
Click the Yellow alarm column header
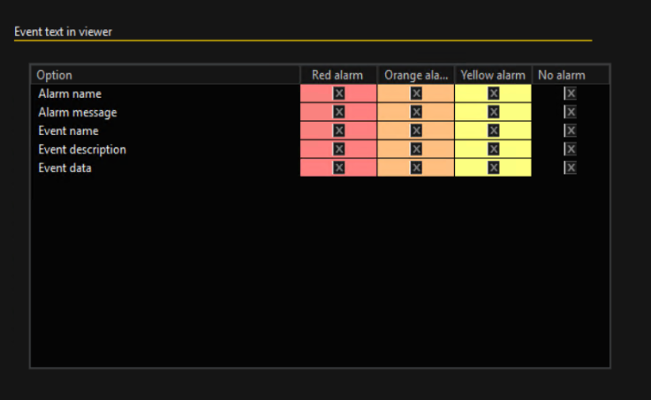pyautogui.click(x=493, y=75)
